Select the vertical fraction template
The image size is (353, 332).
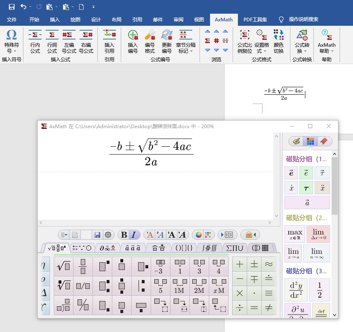(x=83, y=266)
